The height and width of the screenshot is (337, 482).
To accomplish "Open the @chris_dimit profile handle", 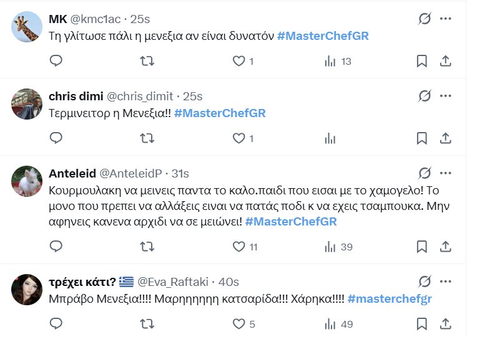I will click(141, 96).
